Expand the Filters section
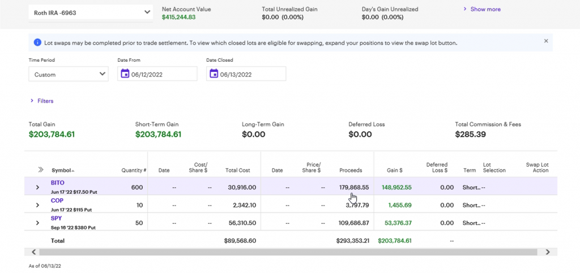This screenshot has height=273, width=580. click(x=42, y=101)
